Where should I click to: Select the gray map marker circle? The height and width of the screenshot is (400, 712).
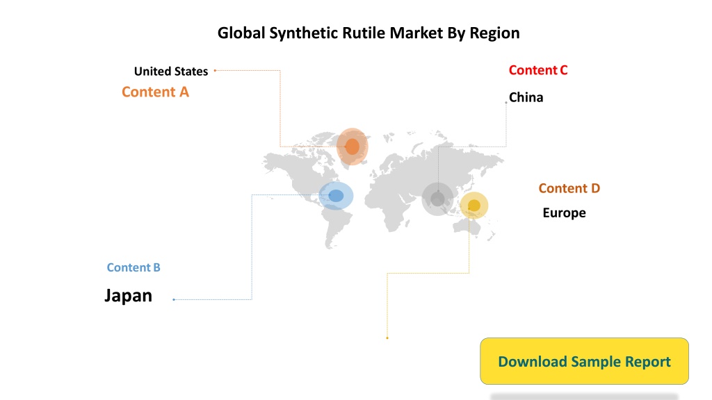(437, 199)
